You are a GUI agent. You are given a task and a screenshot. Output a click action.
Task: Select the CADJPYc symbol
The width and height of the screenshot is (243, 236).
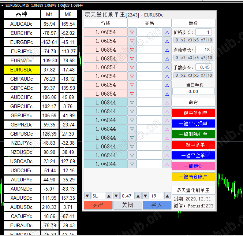coord(22,216)
